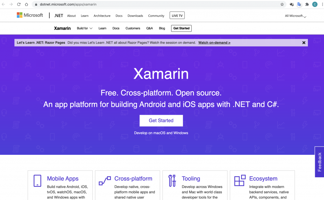Open the Feedback side tab
The image size is (324, 200).
click(x=319, y=162)
